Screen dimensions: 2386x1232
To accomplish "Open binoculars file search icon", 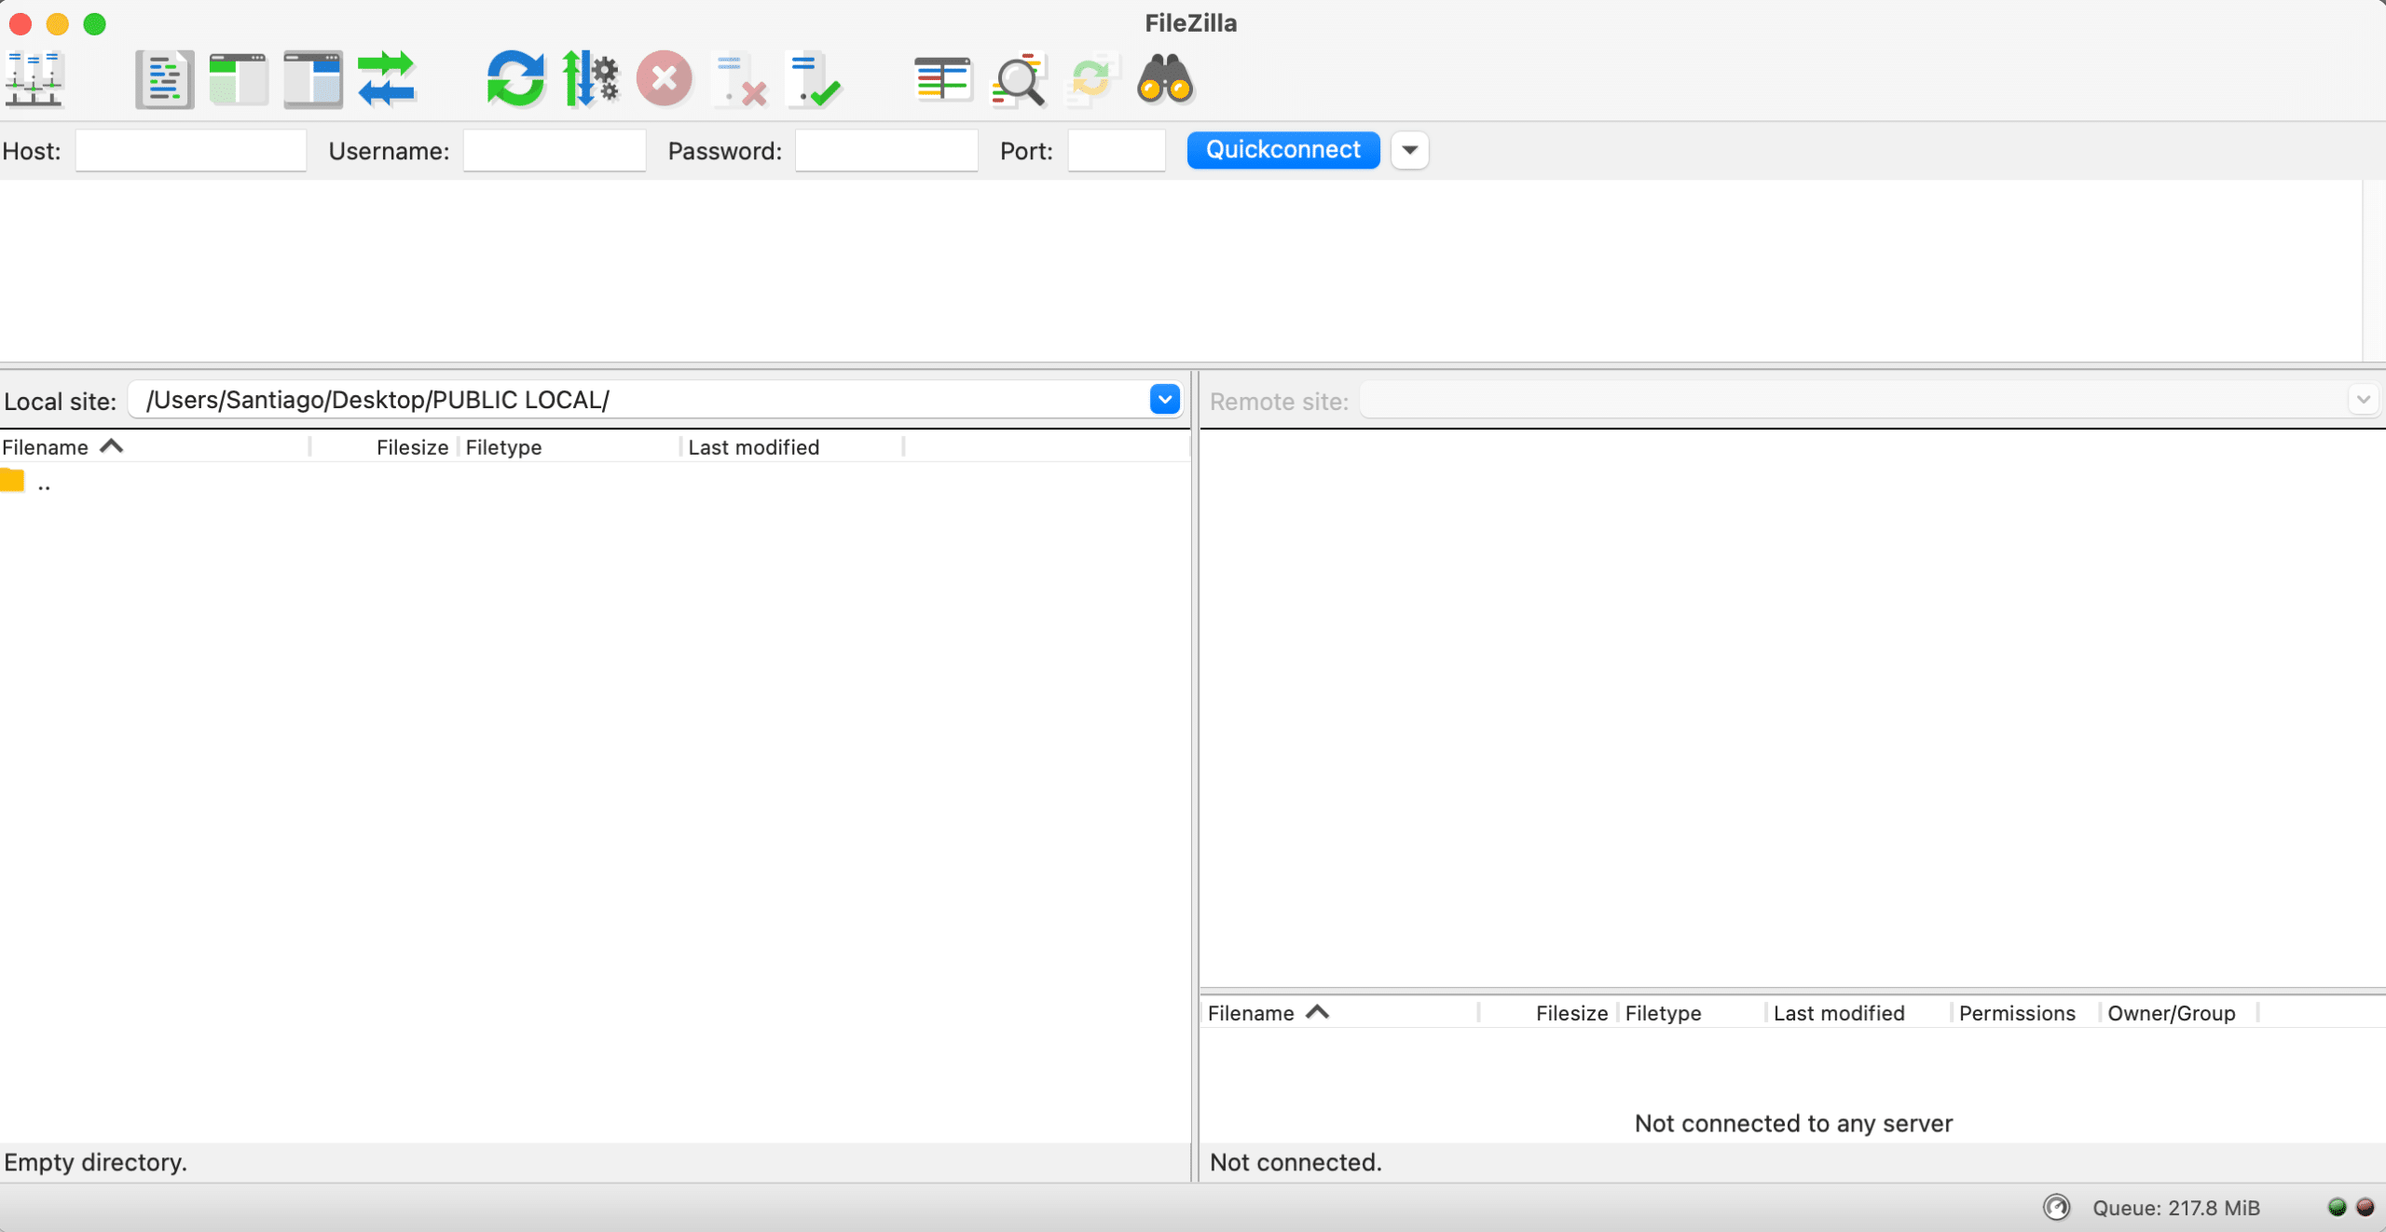I will [x=1164, y=79].
